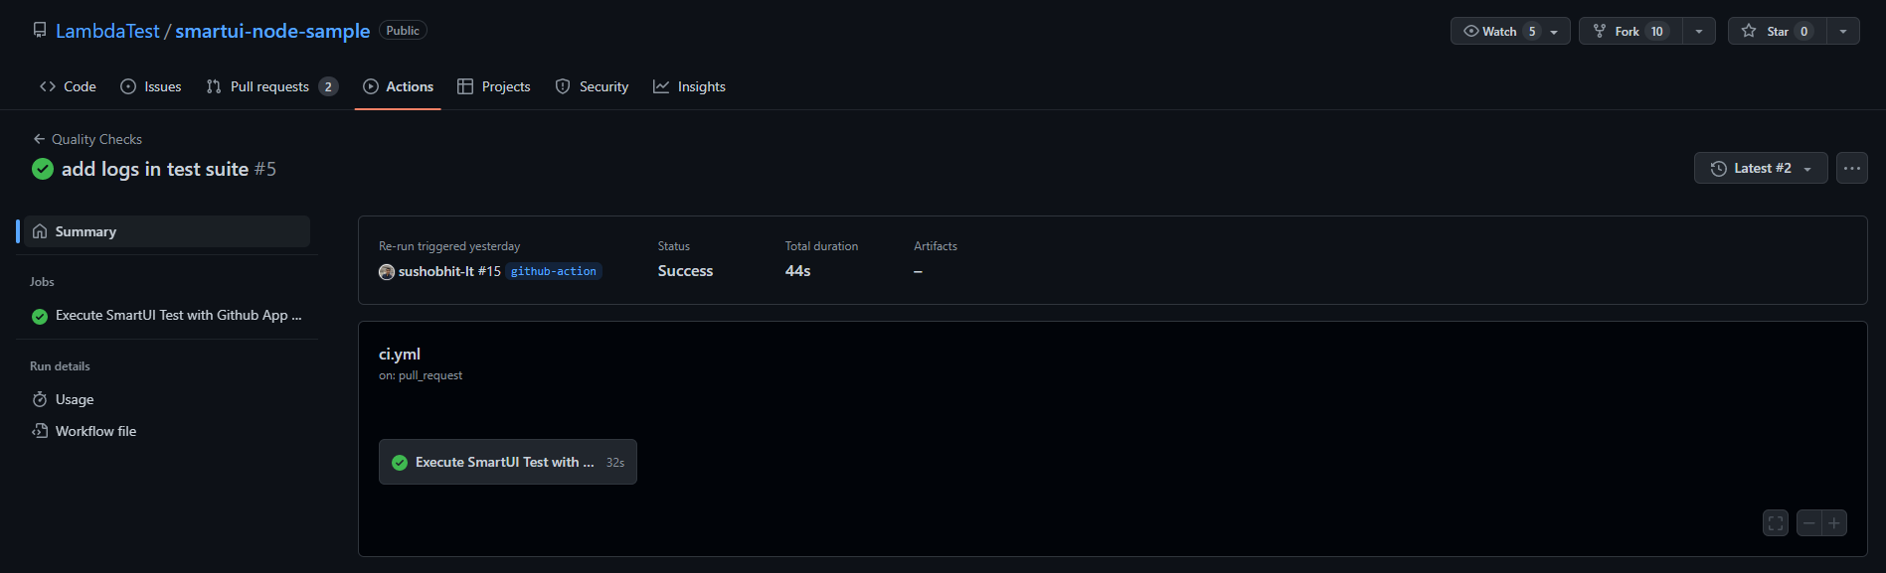Screen dimensions: 1886x573
Task: Open the LambdaTest organization link
Action: [107, 31]
